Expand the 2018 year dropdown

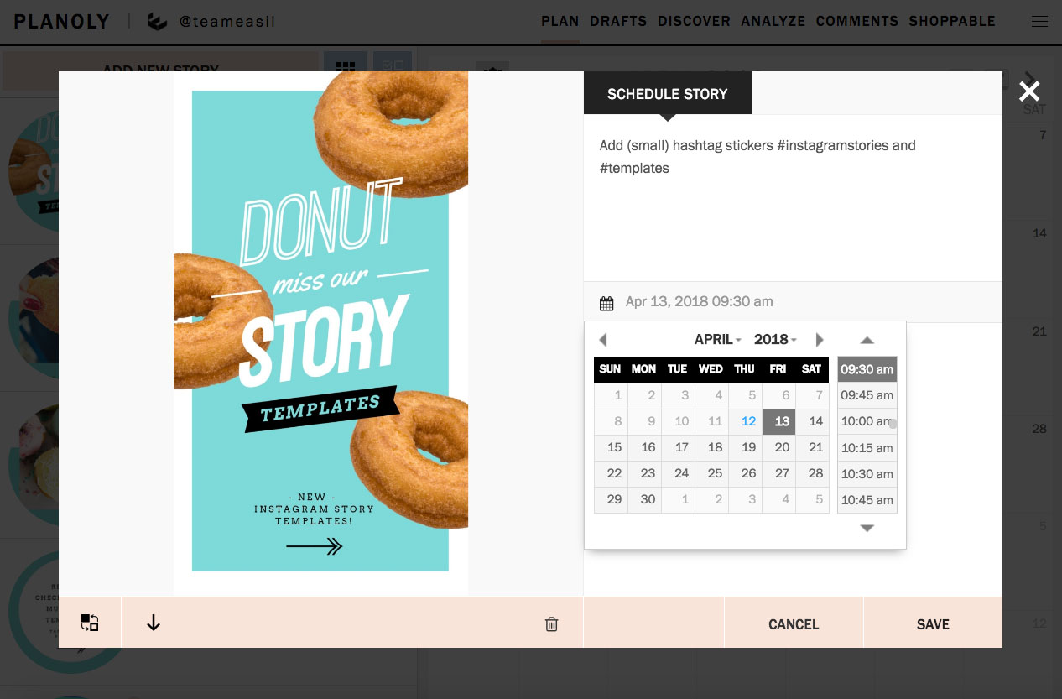click(775, 340)
